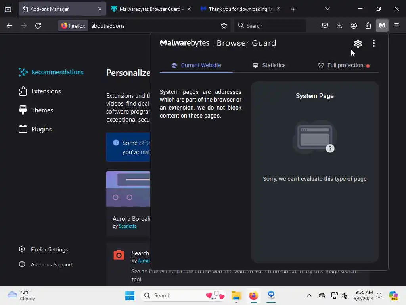Open Plugins in the add-ons sidebar

35,129
